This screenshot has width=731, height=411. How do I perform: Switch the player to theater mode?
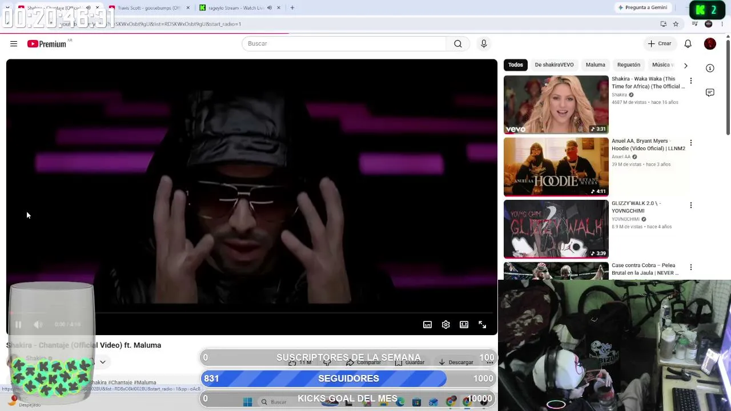pos(464,325)
